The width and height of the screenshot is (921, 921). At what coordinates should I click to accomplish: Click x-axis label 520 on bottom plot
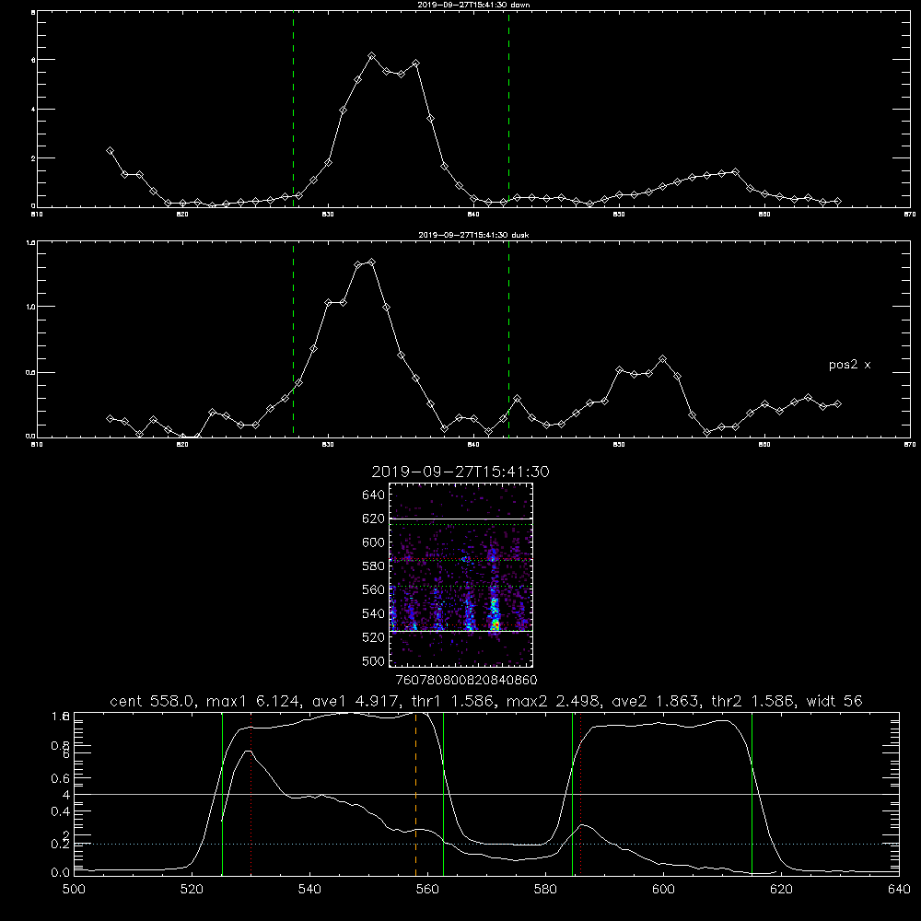click(x=192, y=890)
